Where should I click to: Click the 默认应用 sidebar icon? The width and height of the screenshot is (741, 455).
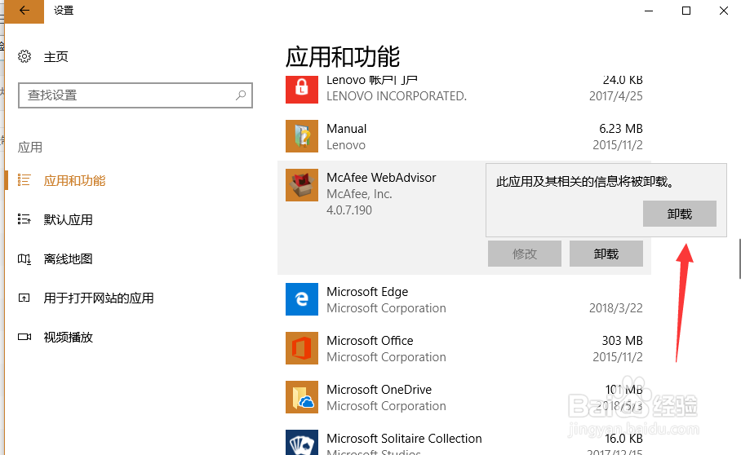[x=24, y=219]
